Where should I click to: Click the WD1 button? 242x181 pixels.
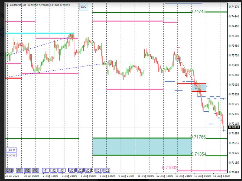point(72,170)
